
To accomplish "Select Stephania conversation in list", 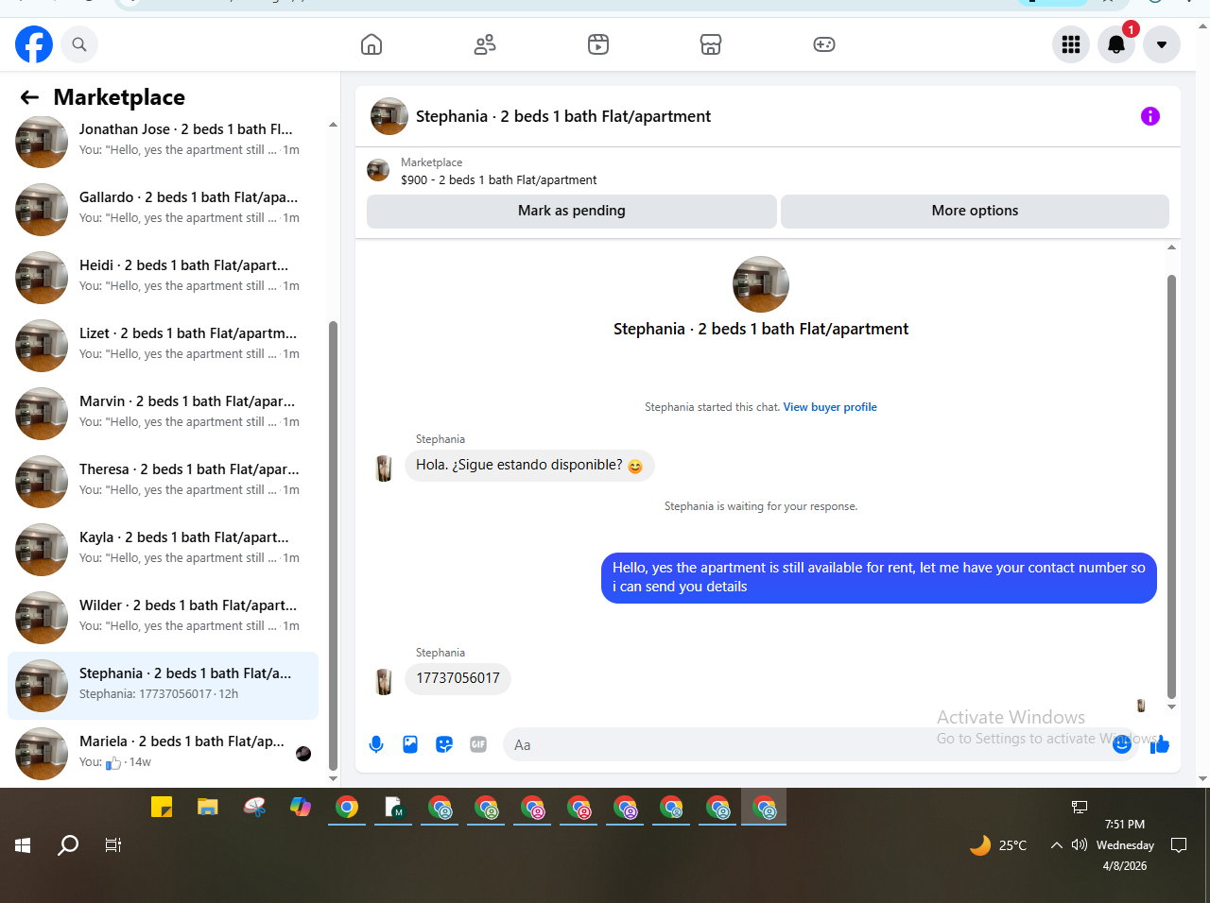I will pyautogui.click(x=163, y=684).
